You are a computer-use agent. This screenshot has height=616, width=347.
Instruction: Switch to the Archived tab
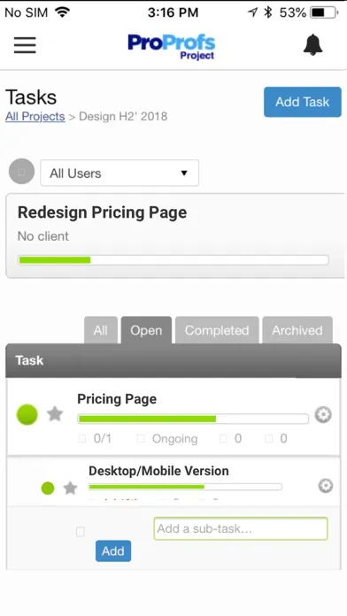[x=297, y=330]
